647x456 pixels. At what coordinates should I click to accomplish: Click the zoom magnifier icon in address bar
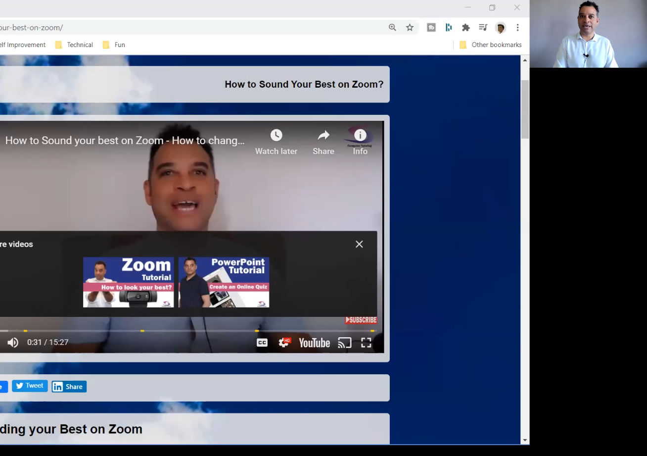[x=392, y=28]
